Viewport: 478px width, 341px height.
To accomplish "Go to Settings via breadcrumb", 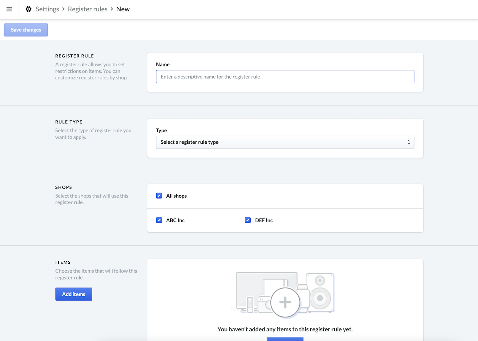I will (47, 9).
